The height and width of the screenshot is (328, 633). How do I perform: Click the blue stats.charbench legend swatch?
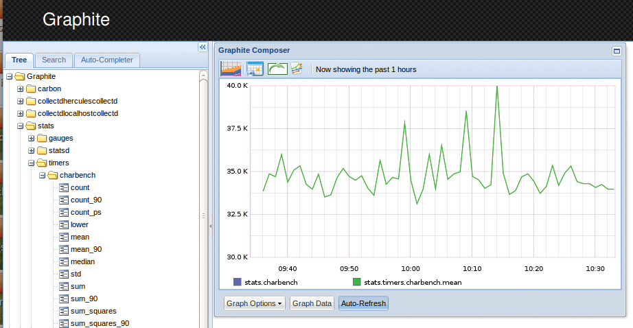pyautogui.click(x=238, y=282)
